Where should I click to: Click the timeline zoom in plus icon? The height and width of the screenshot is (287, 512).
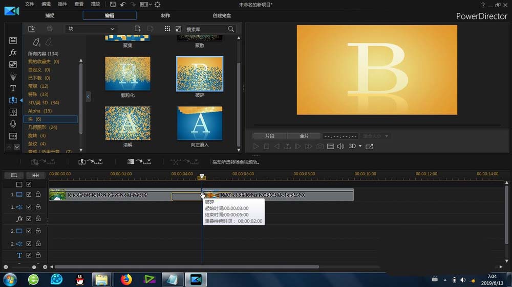coord(45,267)
